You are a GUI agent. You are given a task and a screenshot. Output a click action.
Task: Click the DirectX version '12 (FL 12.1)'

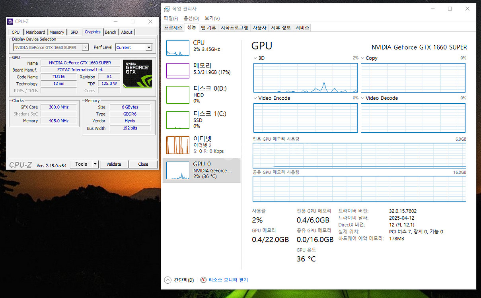pos(401,224)
